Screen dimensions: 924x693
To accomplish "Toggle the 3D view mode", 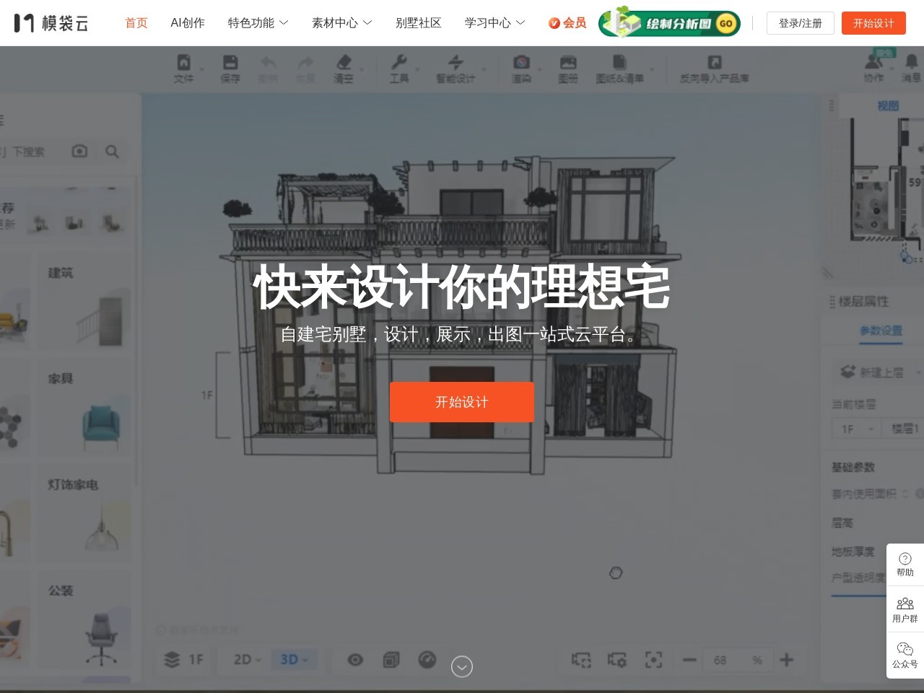I will pyautogui.click(x=289, y=659).
